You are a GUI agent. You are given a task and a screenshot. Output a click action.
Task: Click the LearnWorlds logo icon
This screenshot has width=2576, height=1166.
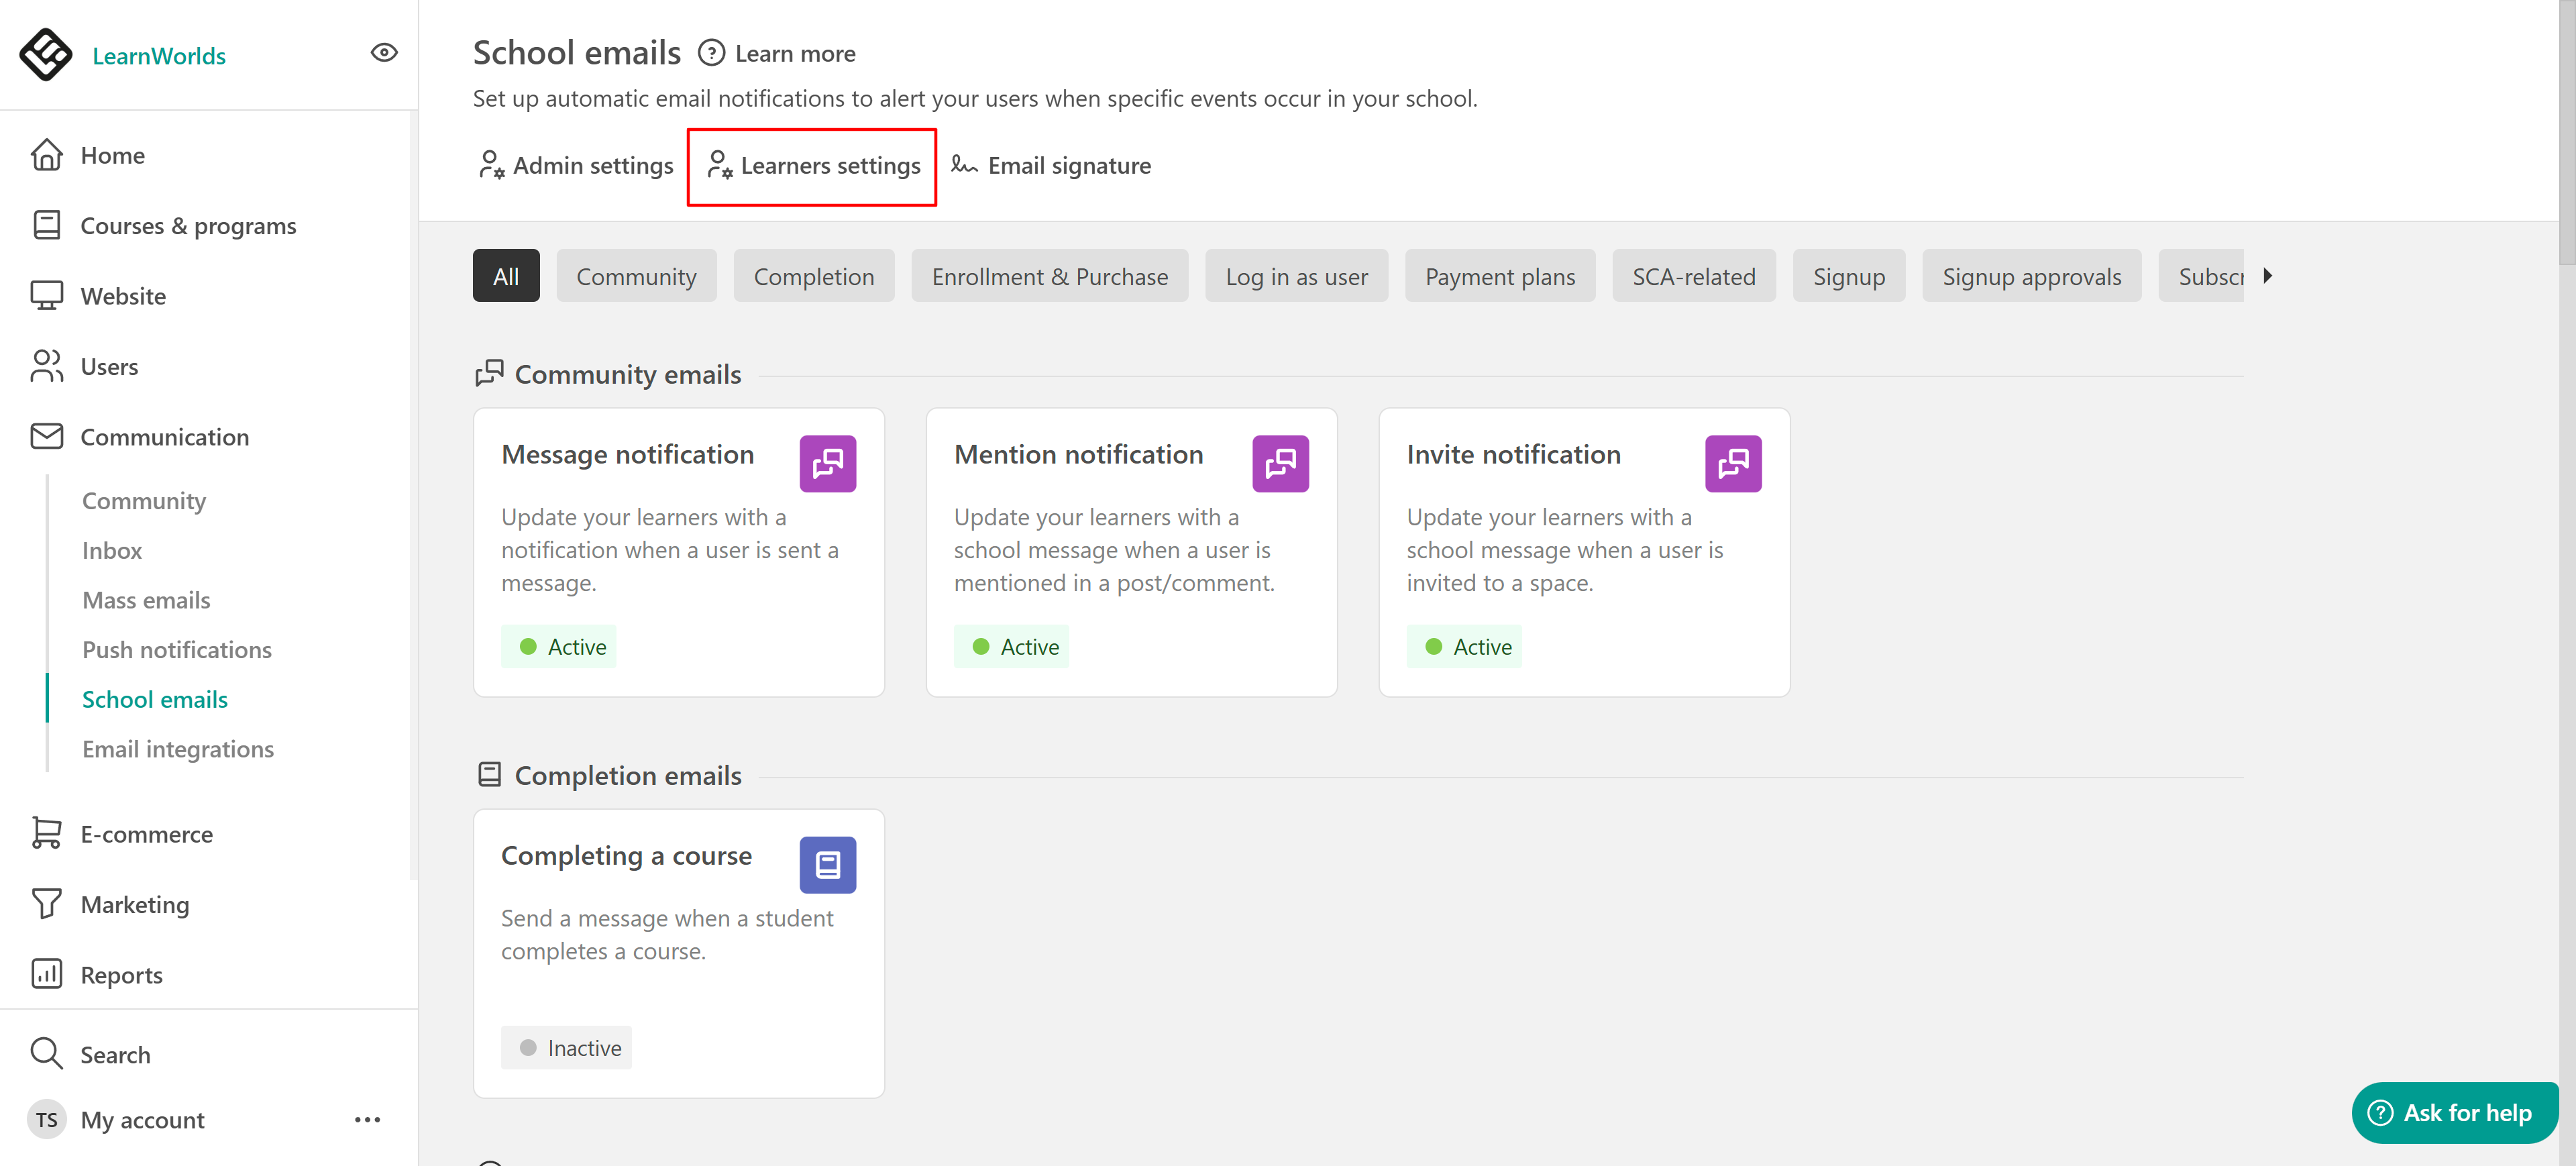(x=45, y=54)
